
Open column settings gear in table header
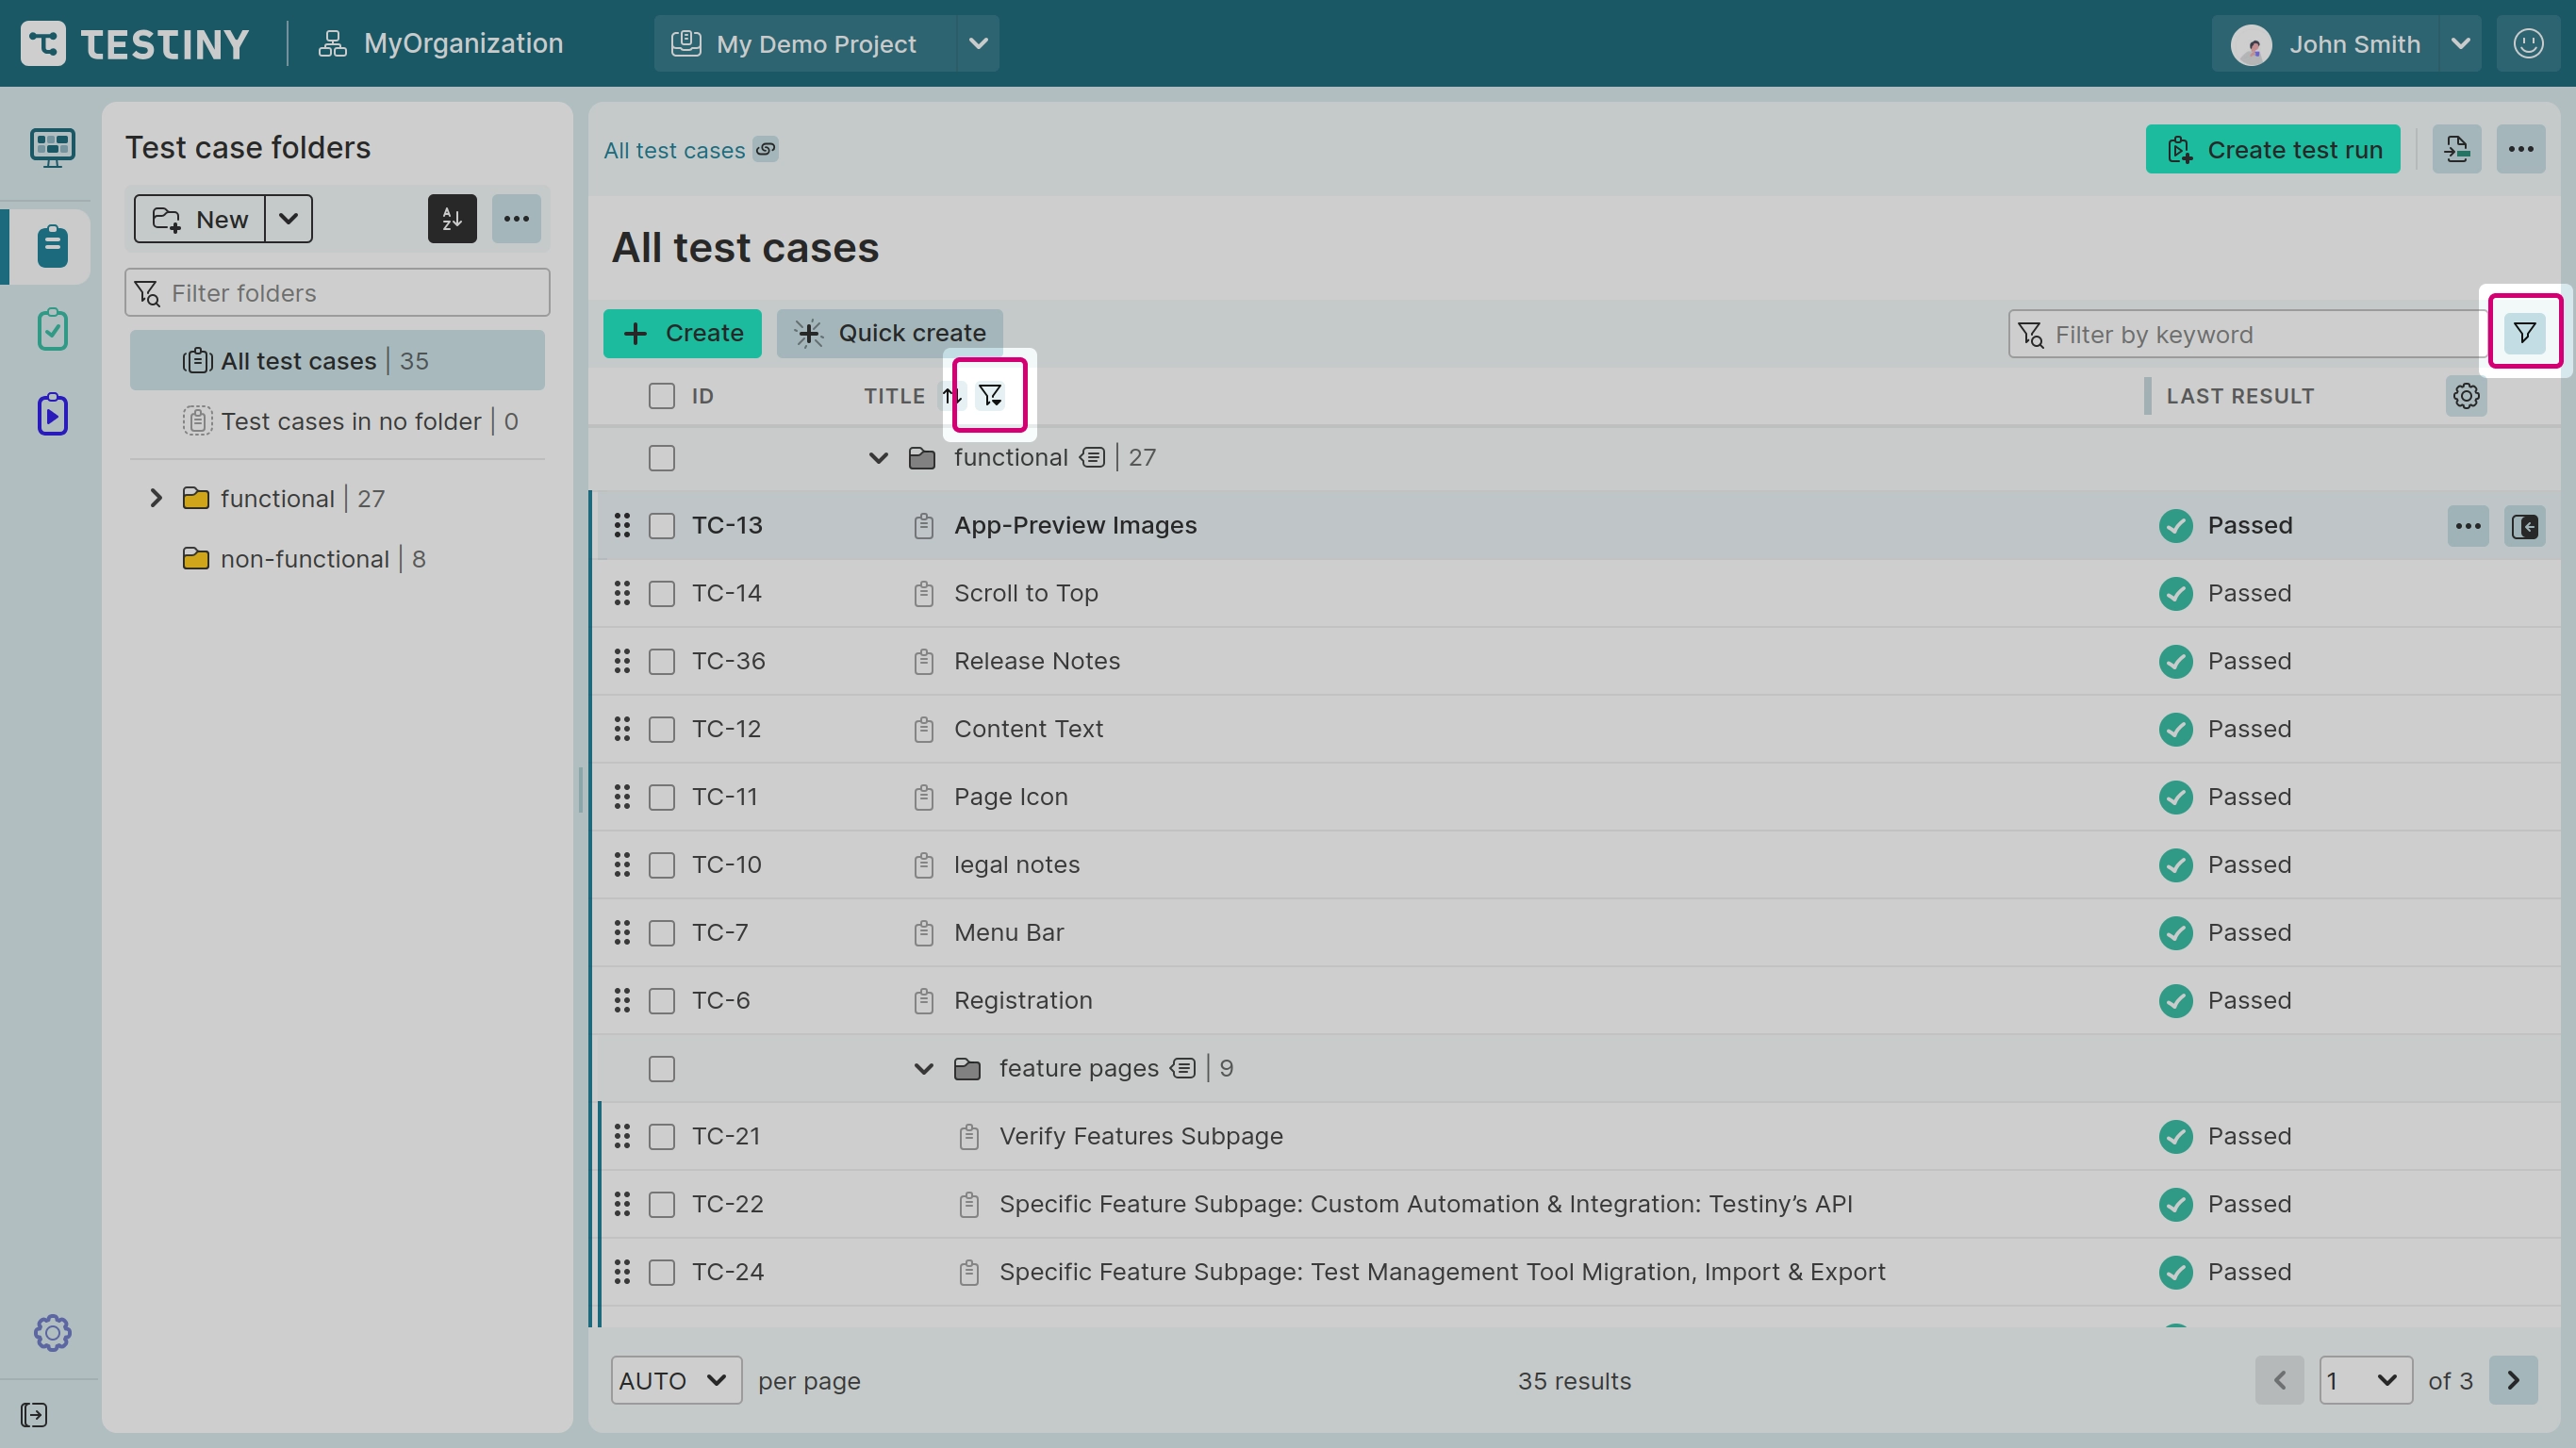2466,396
